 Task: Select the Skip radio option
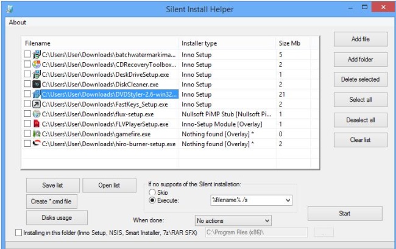(152, 192)
